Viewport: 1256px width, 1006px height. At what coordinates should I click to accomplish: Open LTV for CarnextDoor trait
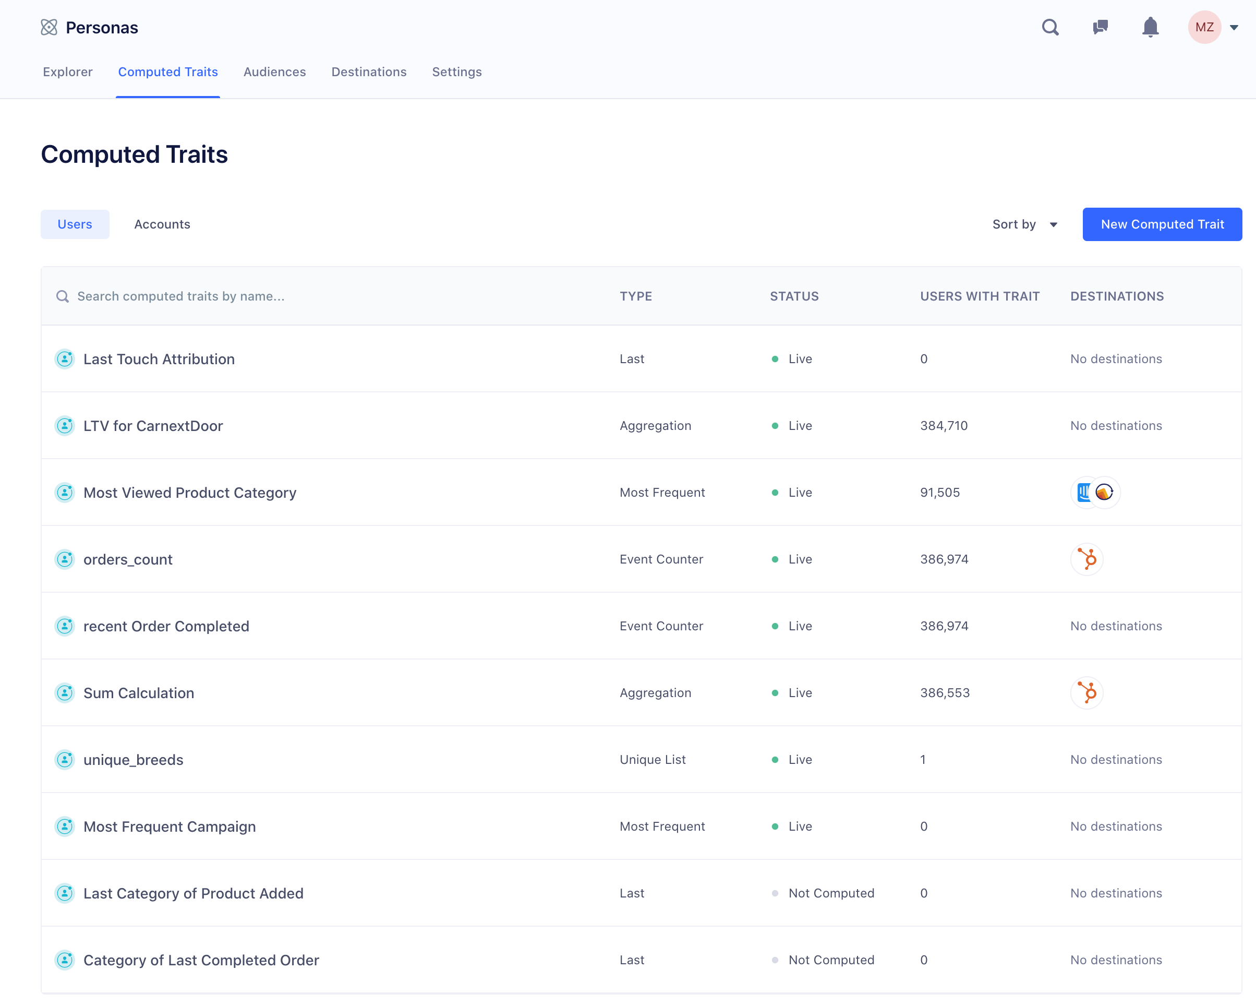(153, 425)
